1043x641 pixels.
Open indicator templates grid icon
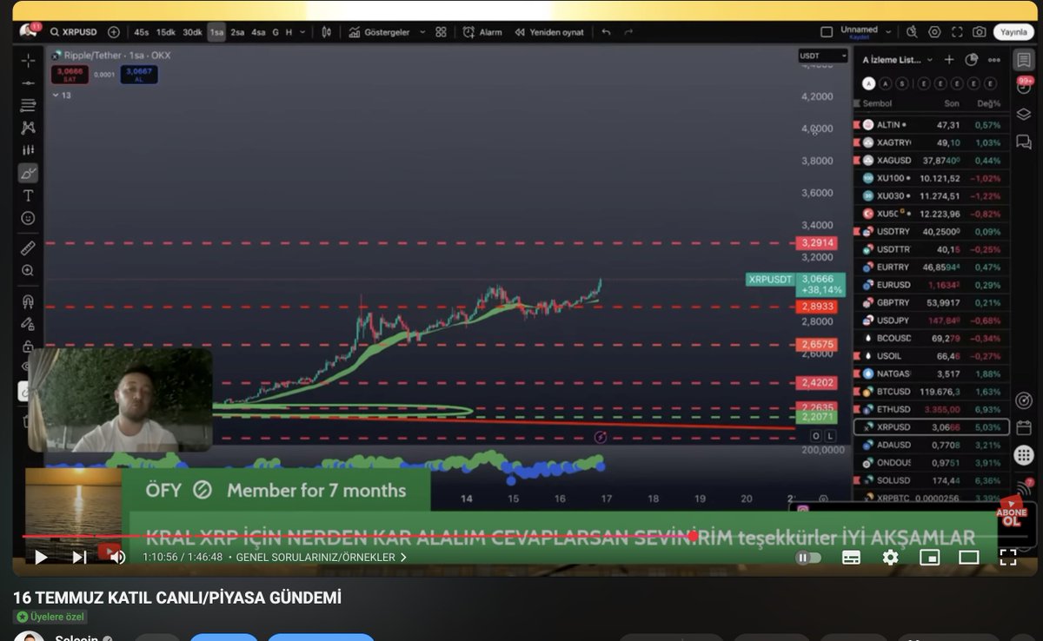point(442,32)
